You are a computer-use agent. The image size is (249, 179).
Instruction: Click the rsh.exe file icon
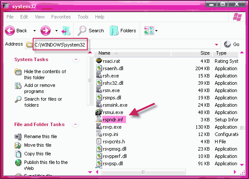click(x=99, y=76)
